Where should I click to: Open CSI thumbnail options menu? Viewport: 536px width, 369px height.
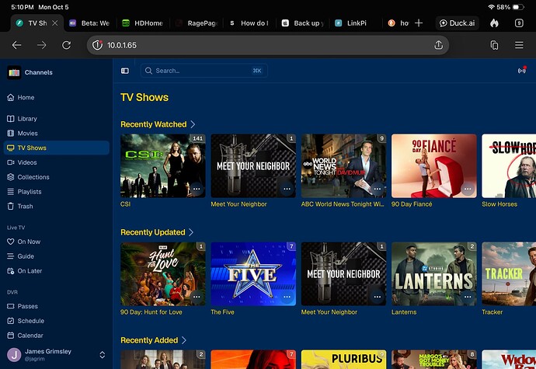(x=197, y=189)
